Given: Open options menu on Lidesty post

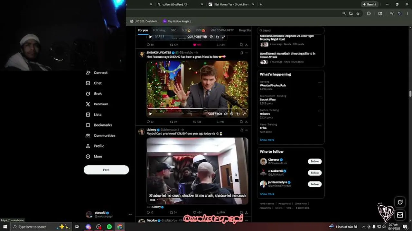Looking at the screenshot, I should click(x=247, y=130).
